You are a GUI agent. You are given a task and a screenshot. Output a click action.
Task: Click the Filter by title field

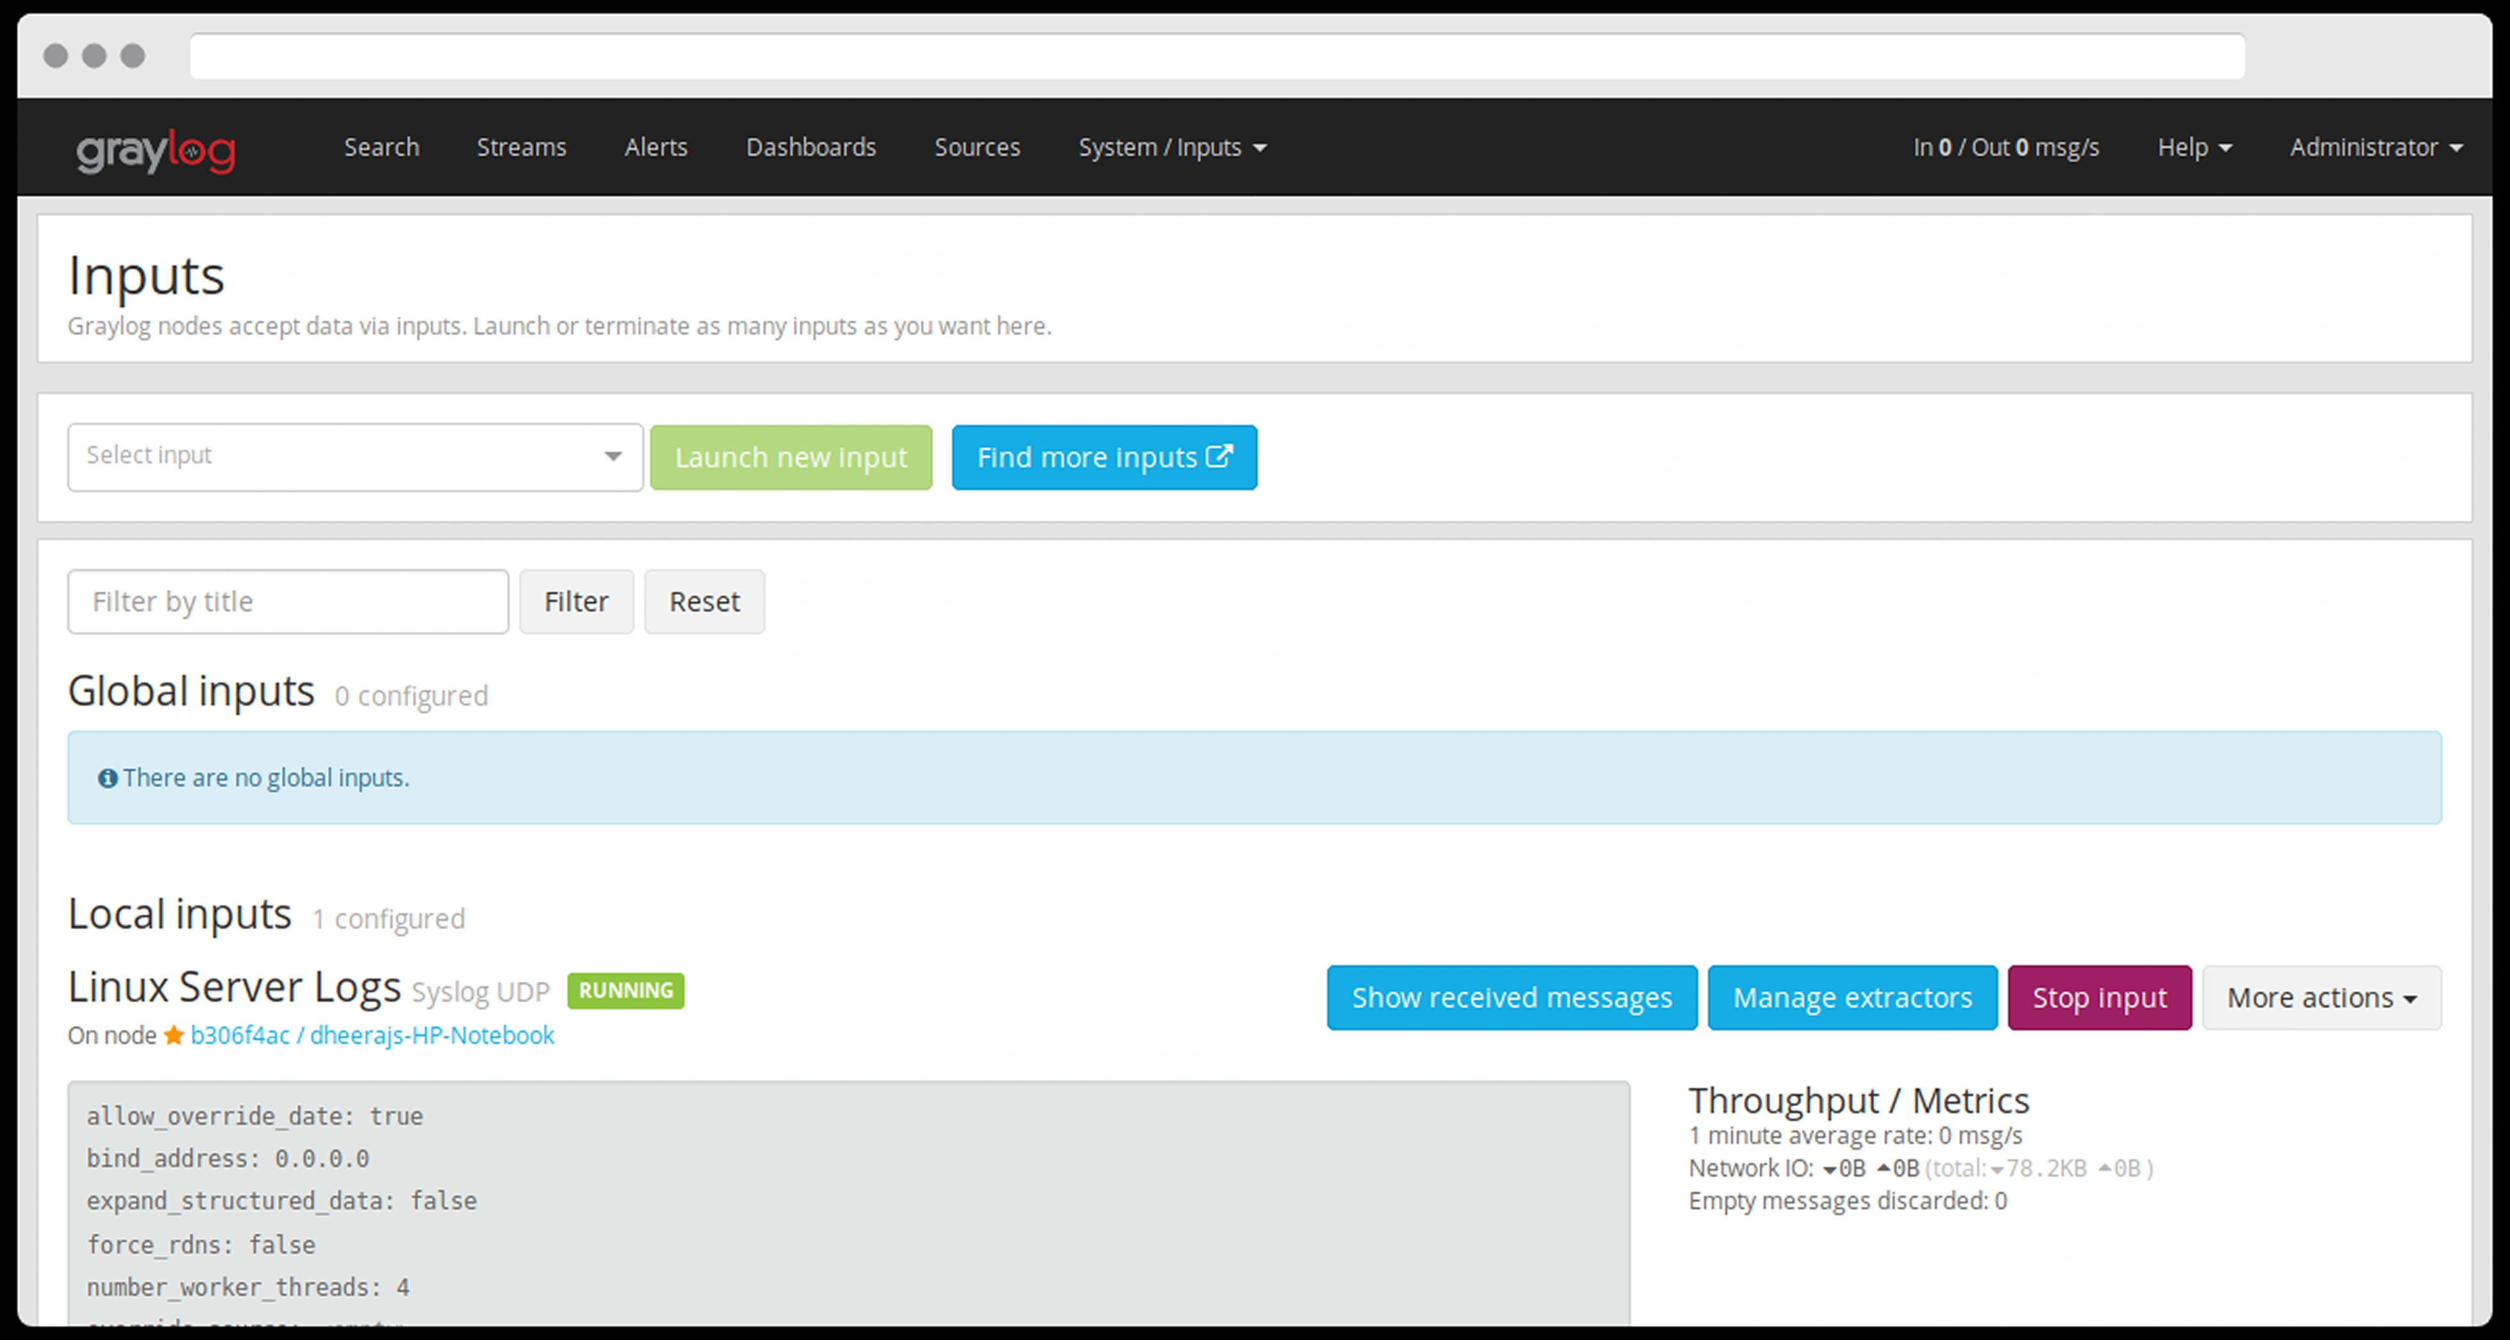[x=287, y=602]
